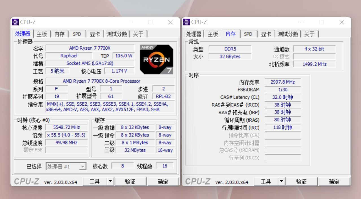361x199 pixels.
Task: Click 确定 button in left CPU-Z window
Action: coord(163,181)
